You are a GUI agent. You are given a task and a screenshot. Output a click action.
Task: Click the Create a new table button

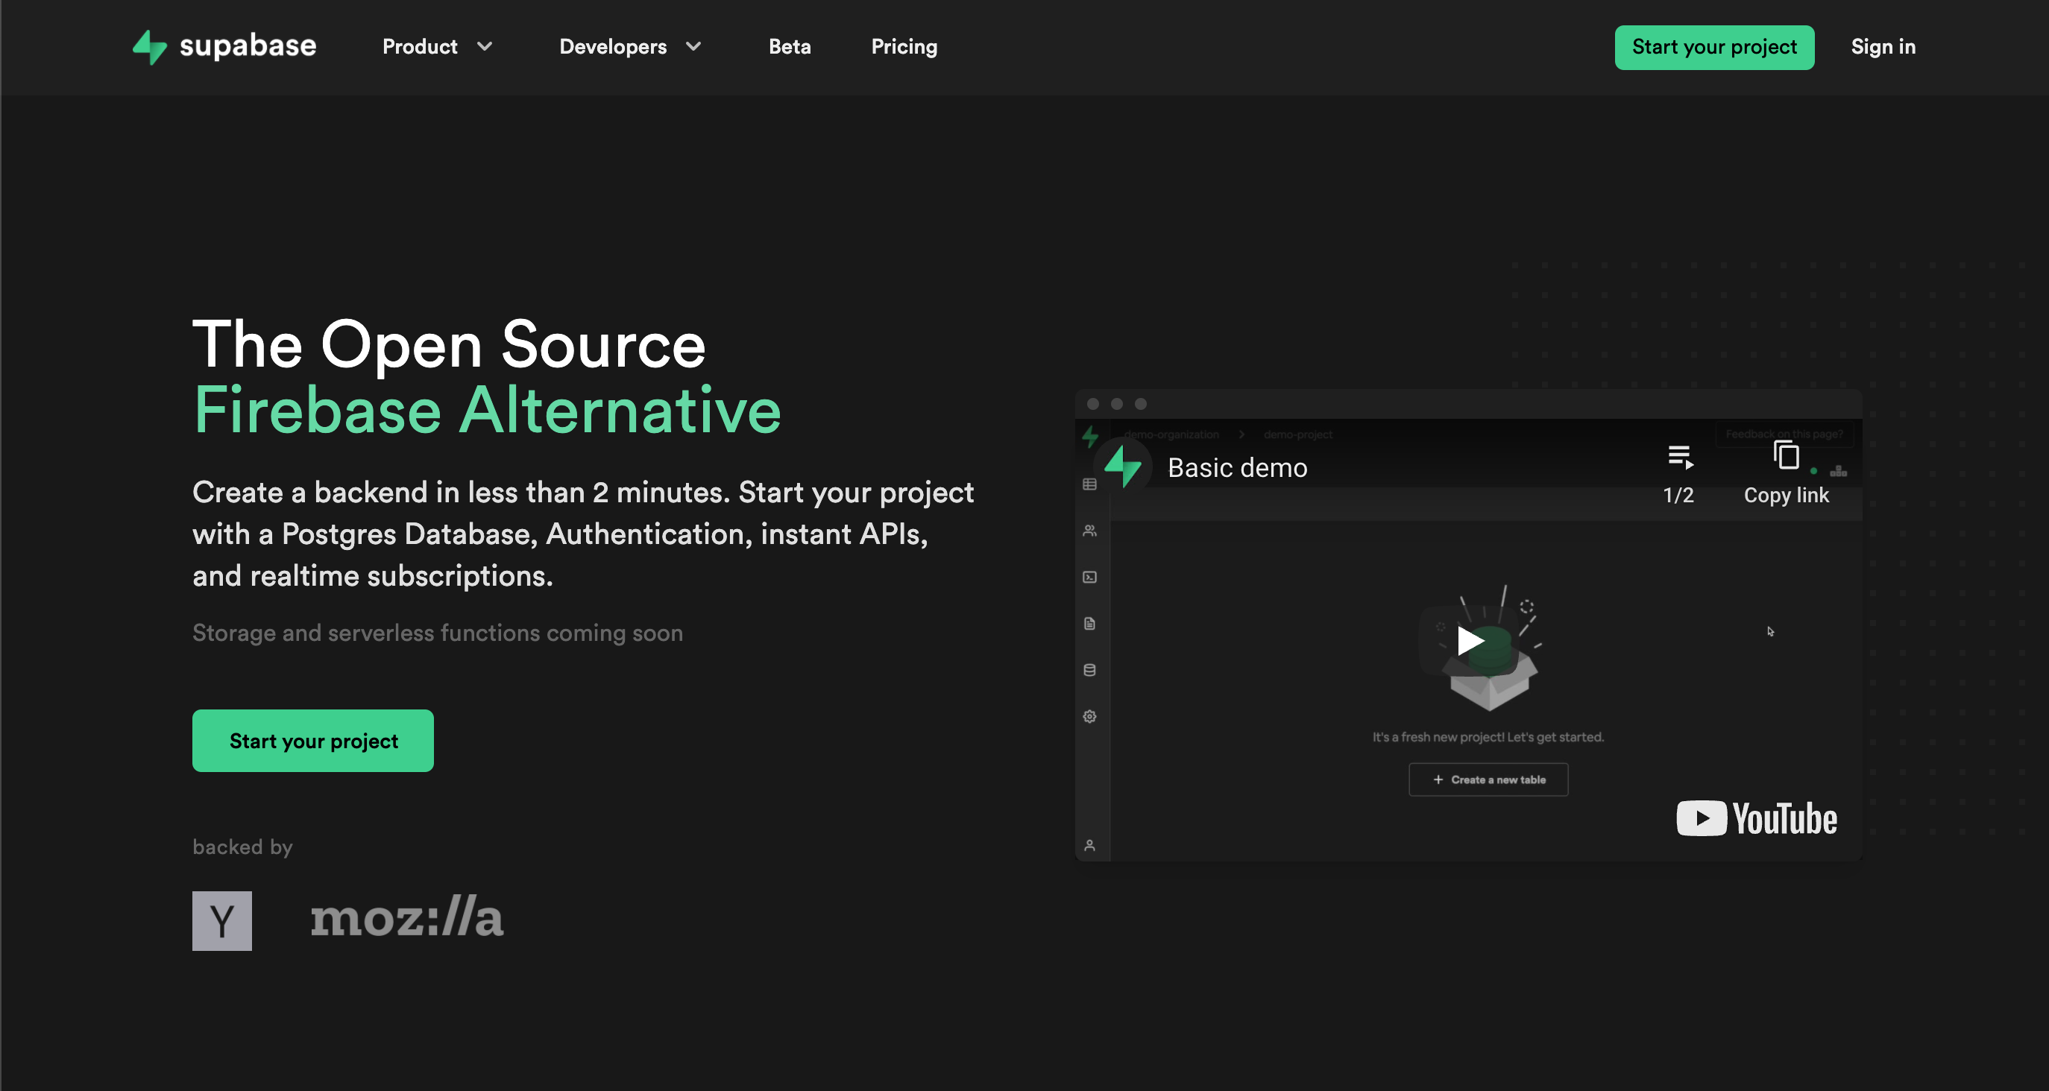(x=1488, y=779)
